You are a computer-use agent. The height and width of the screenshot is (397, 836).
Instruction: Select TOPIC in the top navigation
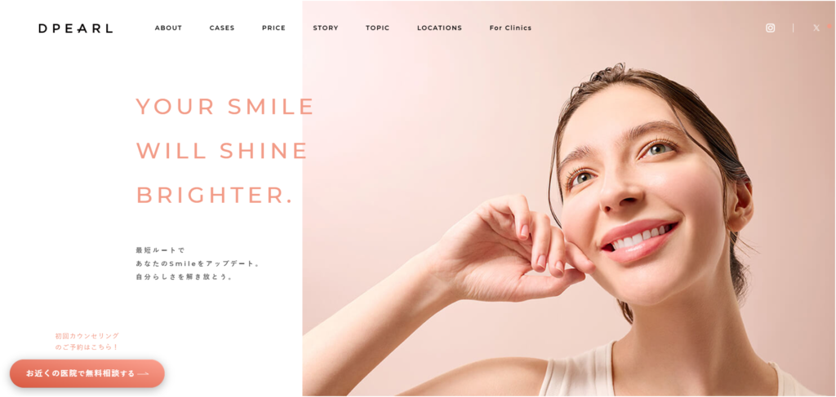(377, 29)
